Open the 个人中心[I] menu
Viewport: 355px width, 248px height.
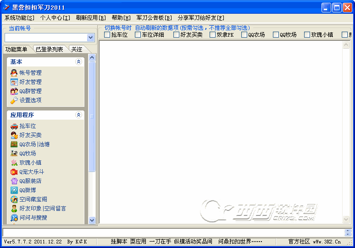(x=55, y=18)
